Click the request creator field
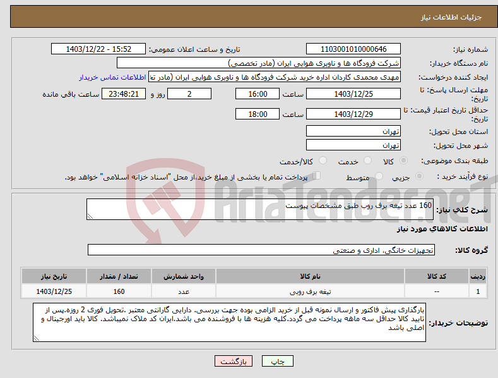 (275, 77)
